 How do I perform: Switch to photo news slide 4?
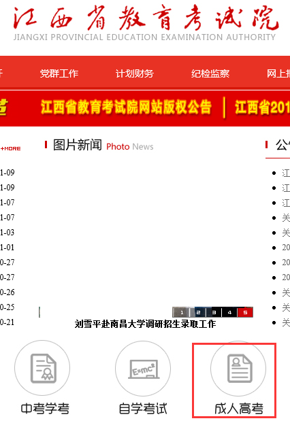pos(229,312)
